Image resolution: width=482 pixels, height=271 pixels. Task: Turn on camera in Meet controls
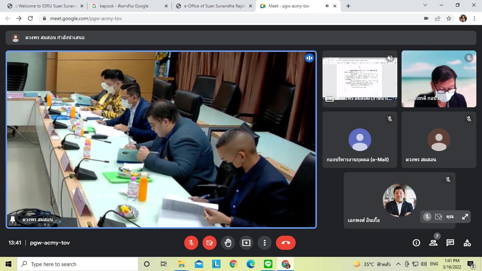(x=210, y=243)
